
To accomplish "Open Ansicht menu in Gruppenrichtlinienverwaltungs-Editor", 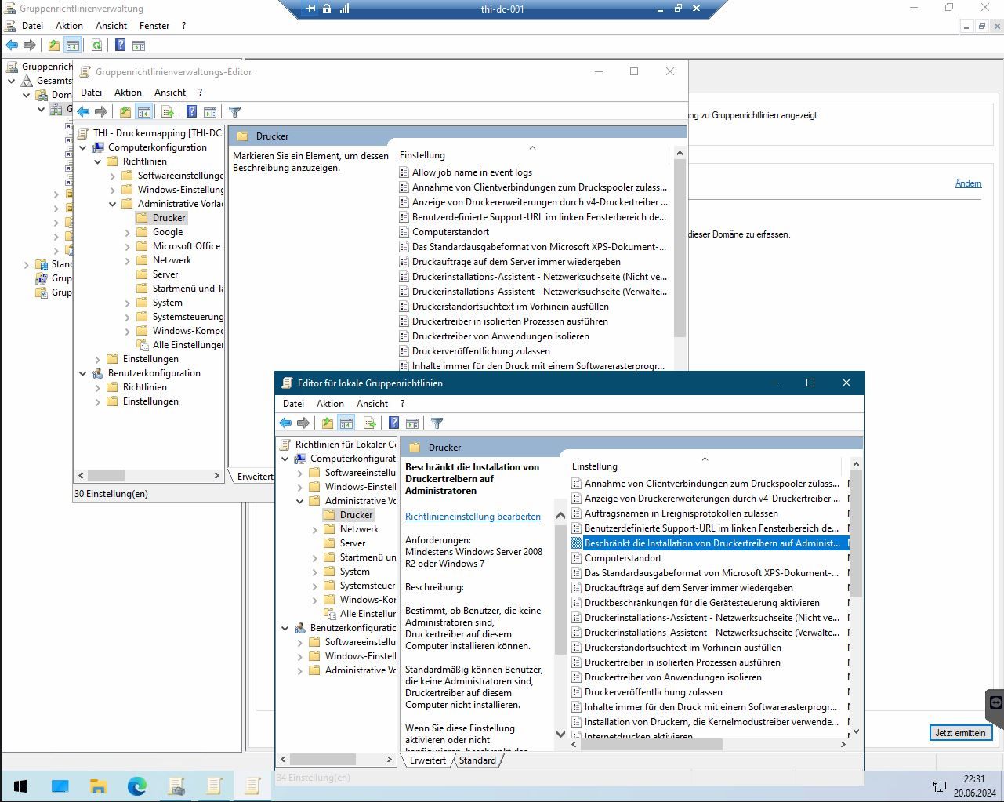I will click(x=170, y=93).
